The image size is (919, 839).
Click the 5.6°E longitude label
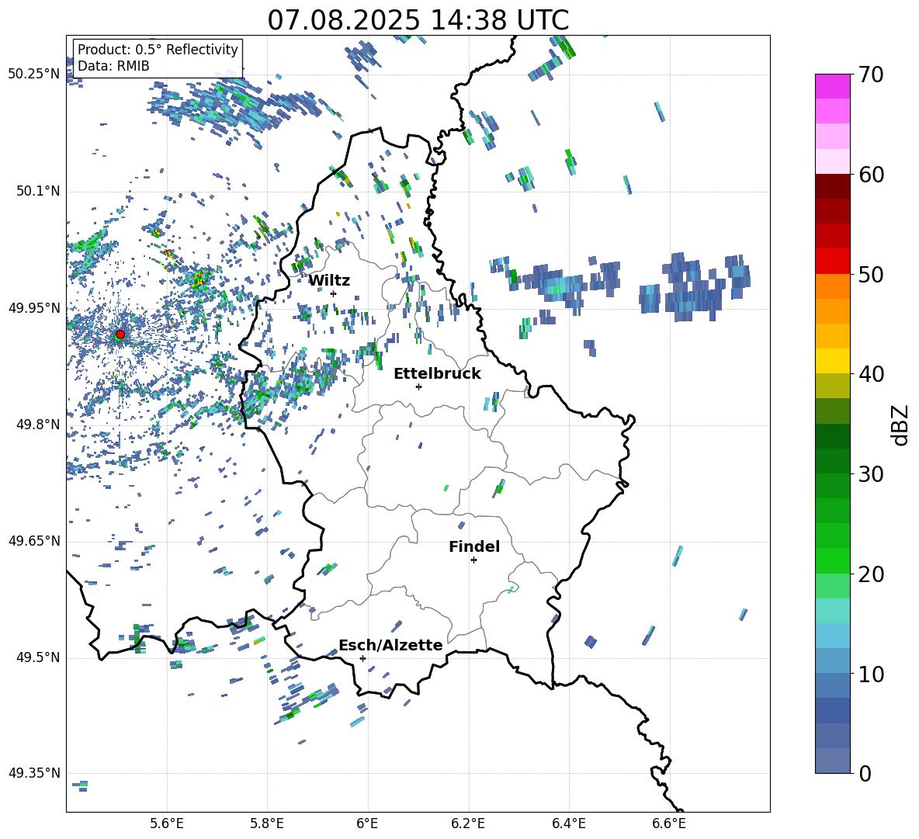pyautogui.click(x=166, y=823)
